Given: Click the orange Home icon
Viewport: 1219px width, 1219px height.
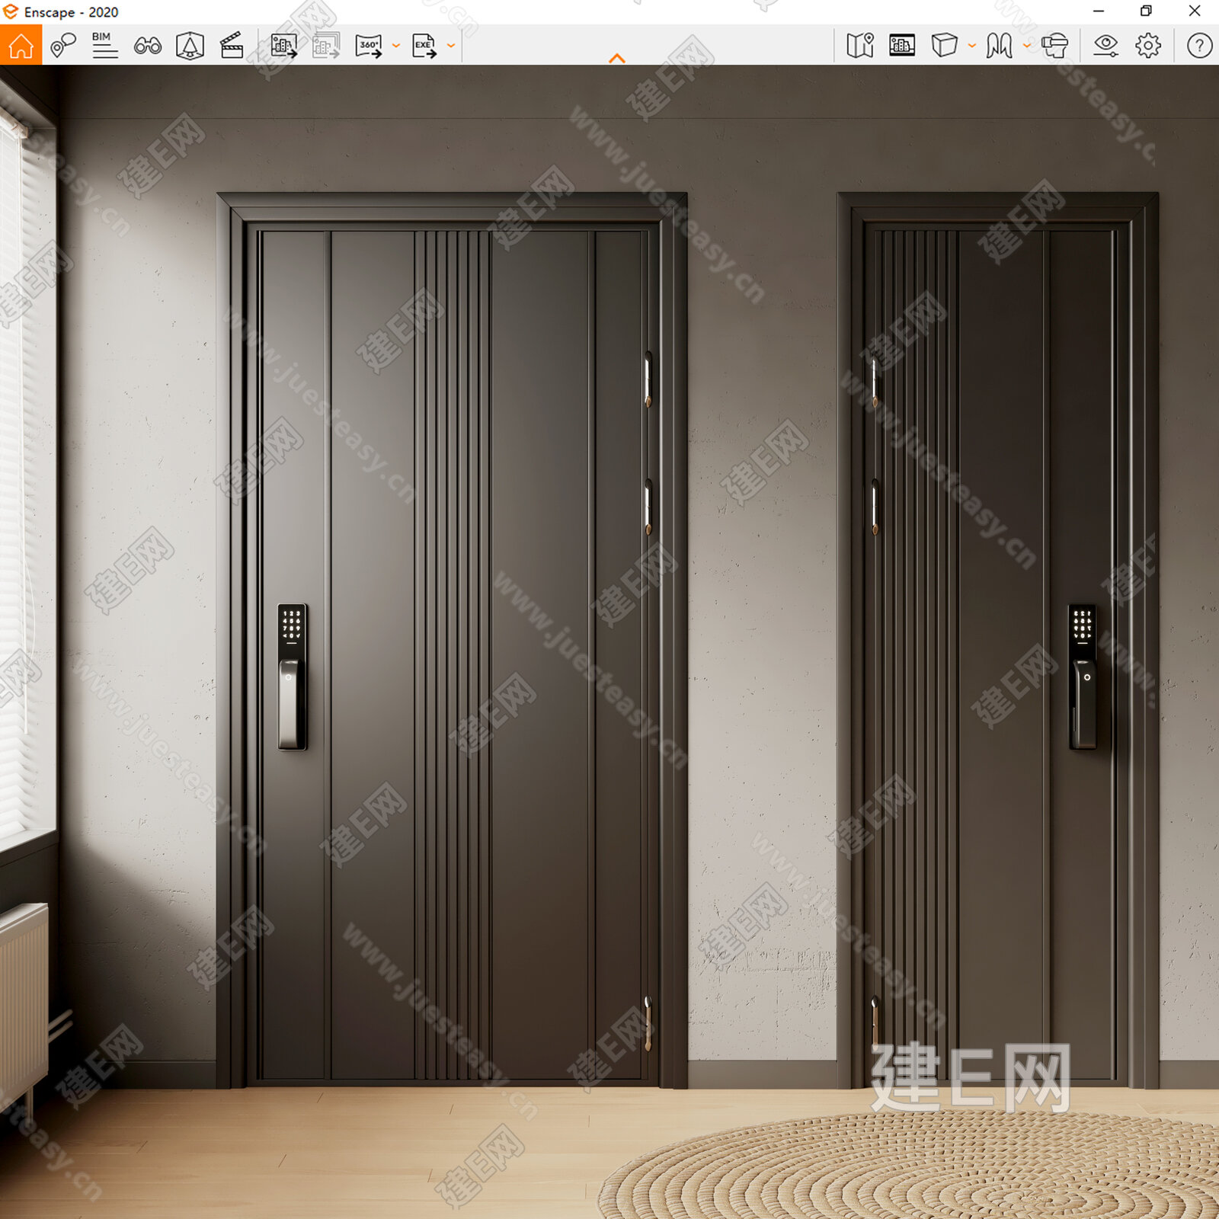Looking at the screenshot, I should (21, 46).
